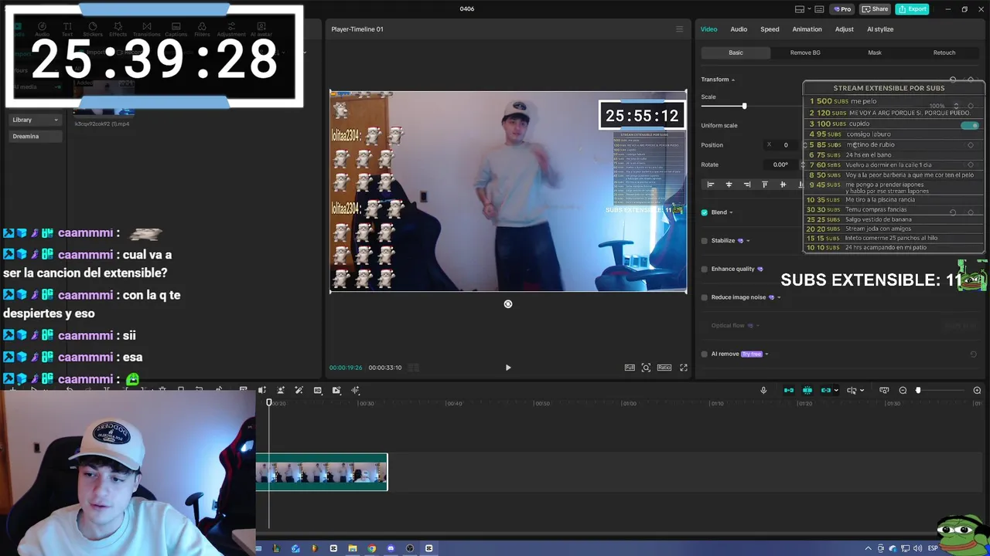Screen dimensions: 990x556
Task: Enable the Enhance quality checkbox
Action: point(704,269)
